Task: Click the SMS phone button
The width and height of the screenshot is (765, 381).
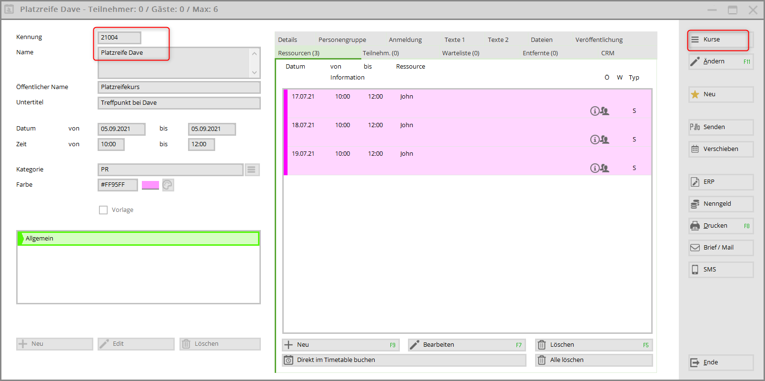Action: click(x=721, y=270)
